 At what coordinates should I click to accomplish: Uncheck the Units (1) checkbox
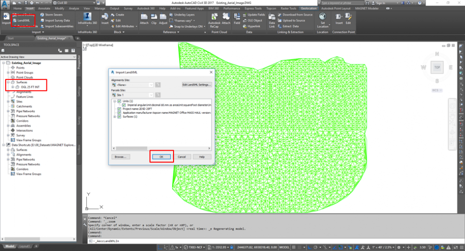pos(119,101)
